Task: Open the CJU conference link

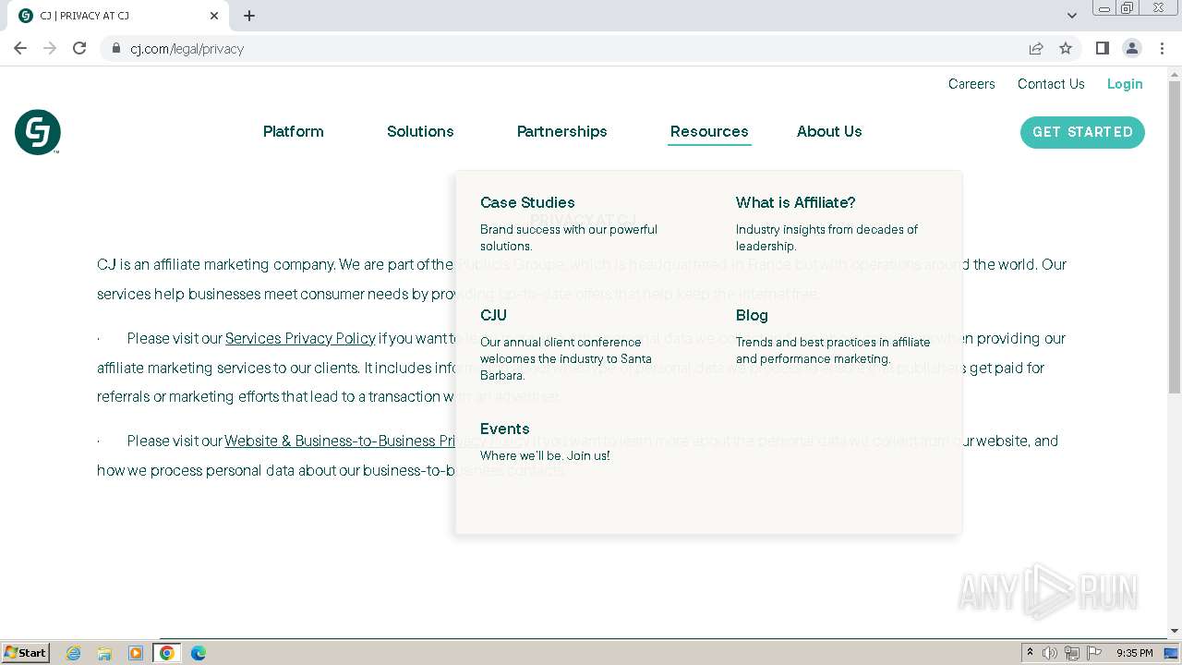Action: [493, 315]
